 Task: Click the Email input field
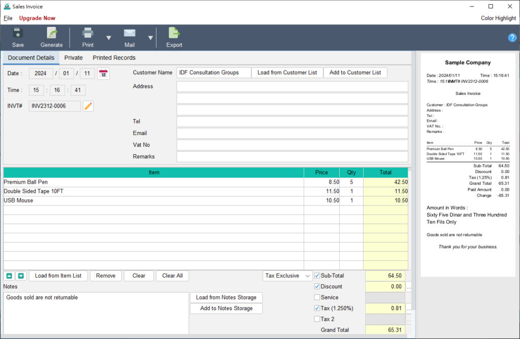tap(292, 133)
